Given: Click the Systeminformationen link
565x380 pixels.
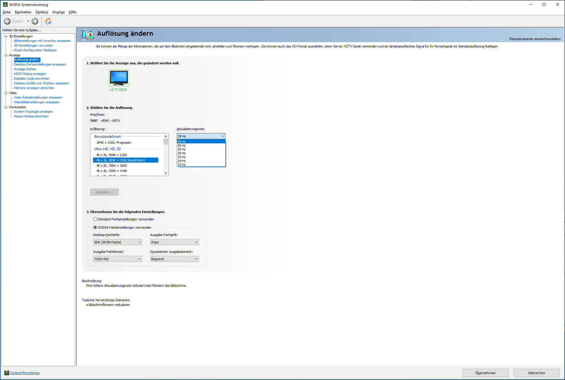Looking at the screenshot, I should (x=25, y=373).
